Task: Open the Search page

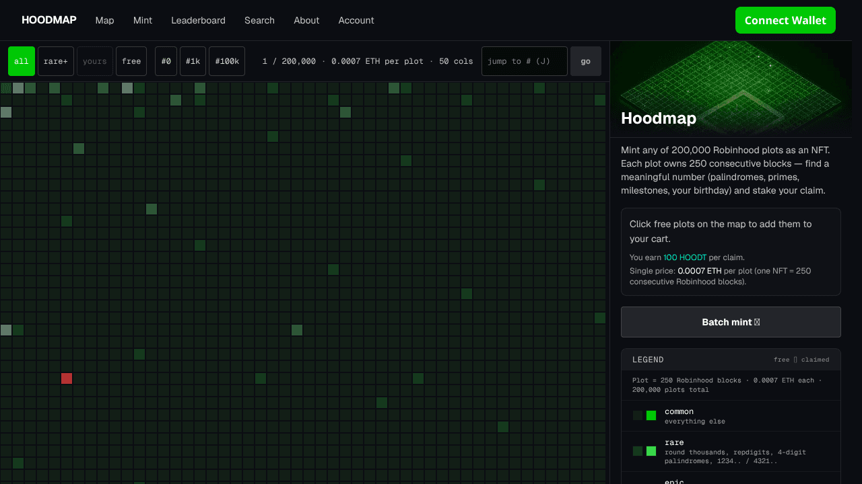Action: point(259,20)
